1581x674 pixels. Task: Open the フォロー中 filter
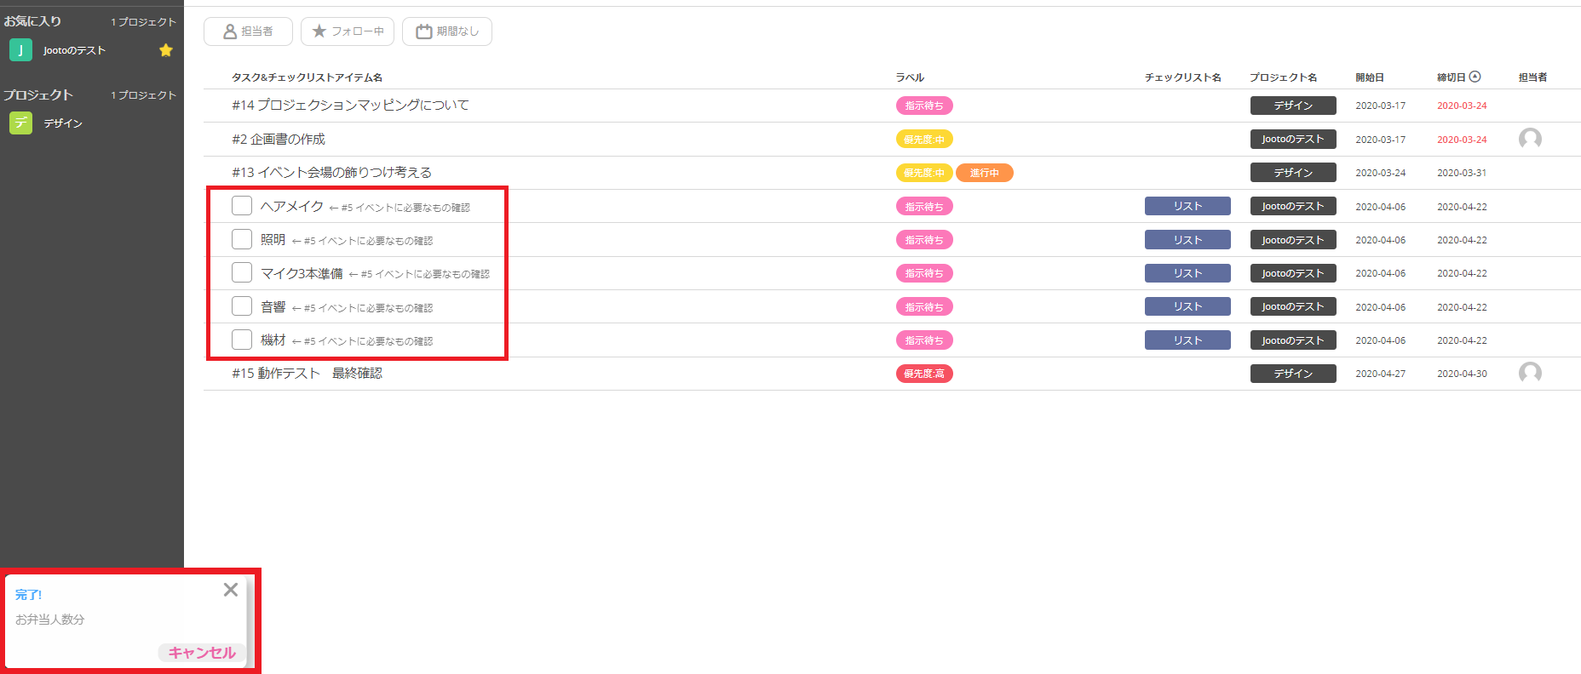point(348,31)
